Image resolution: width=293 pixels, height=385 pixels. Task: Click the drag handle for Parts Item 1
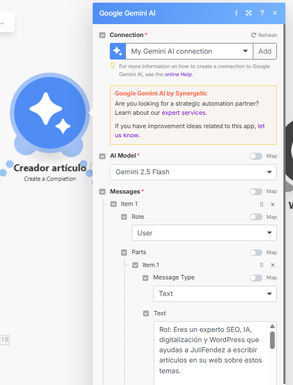[261, 265]
